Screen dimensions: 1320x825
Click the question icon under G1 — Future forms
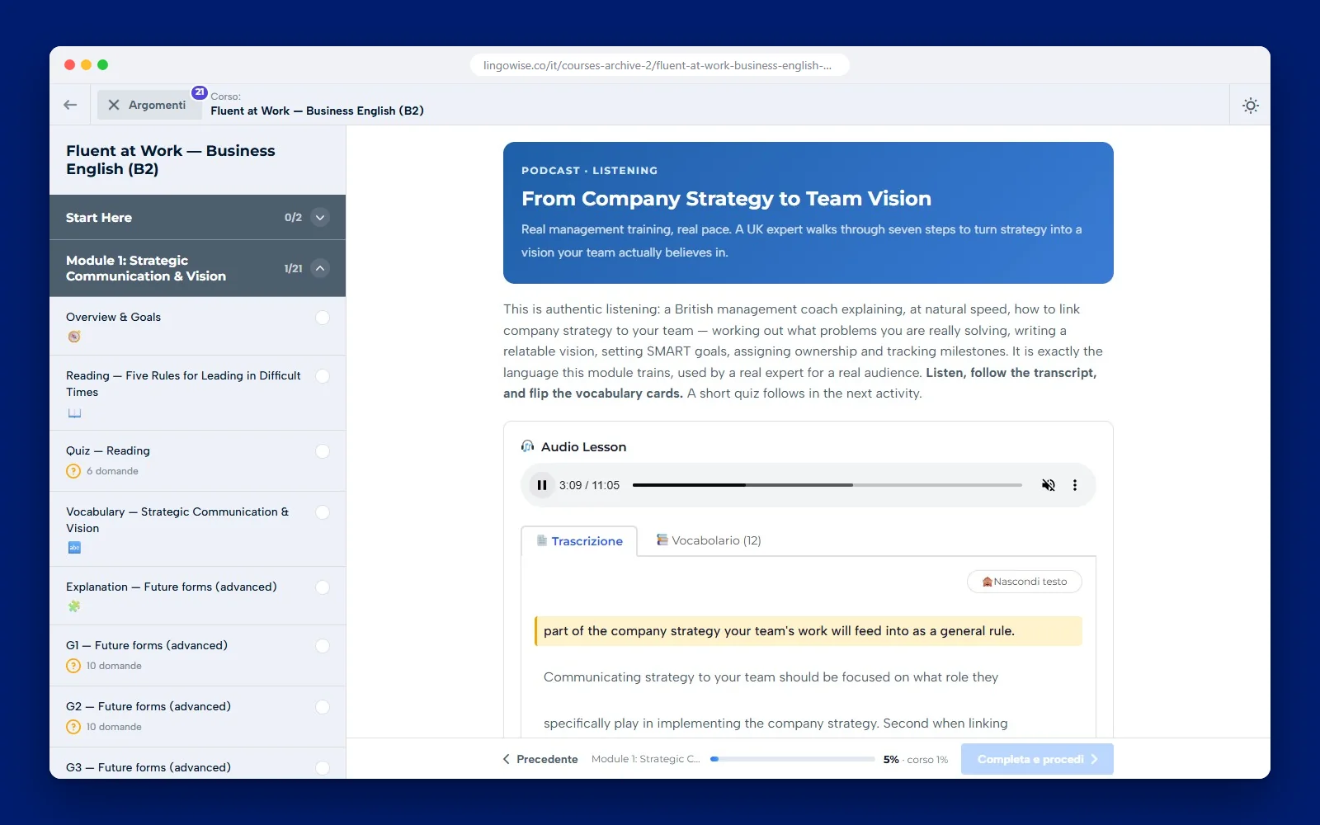(x=73, y=666)
